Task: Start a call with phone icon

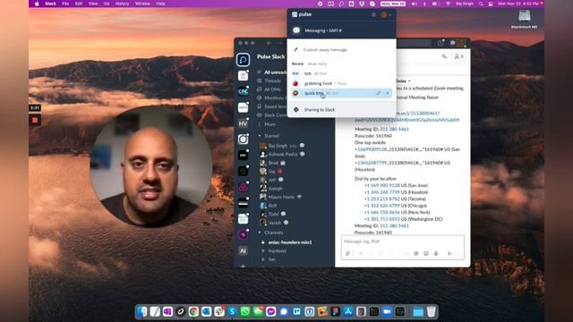Action: [444, 56]
